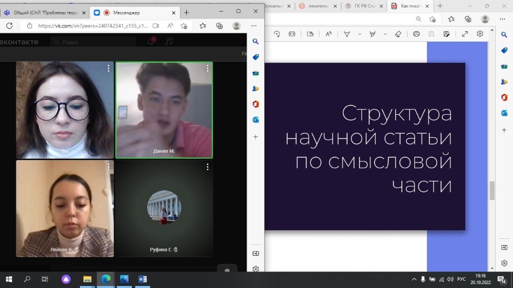Viewport: 513px width, 288px height.
Task: Toggle the PDF highlight marker tool
Action: coord(373,34)
